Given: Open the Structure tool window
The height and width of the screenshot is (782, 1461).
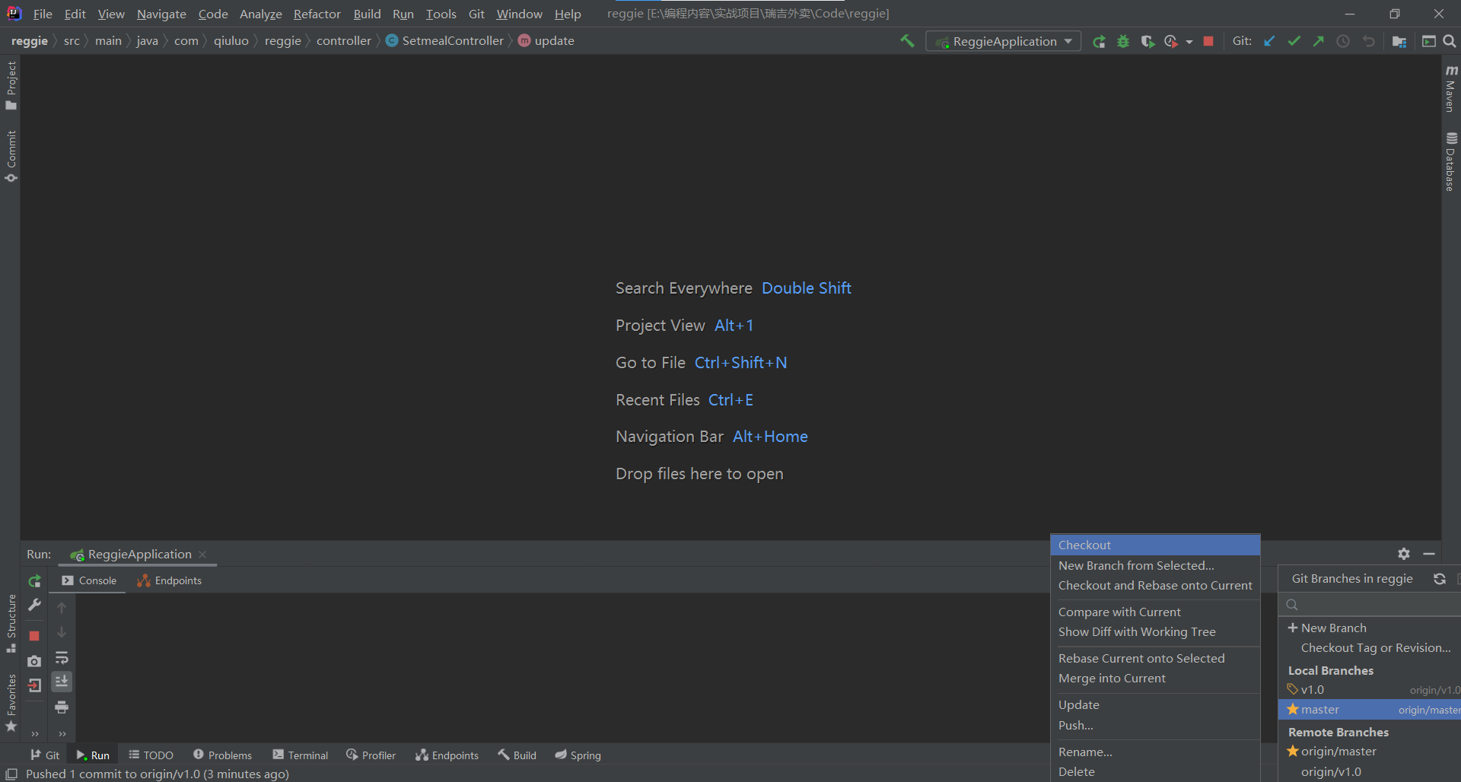Looking at the screenshot, I should point(11,624).
